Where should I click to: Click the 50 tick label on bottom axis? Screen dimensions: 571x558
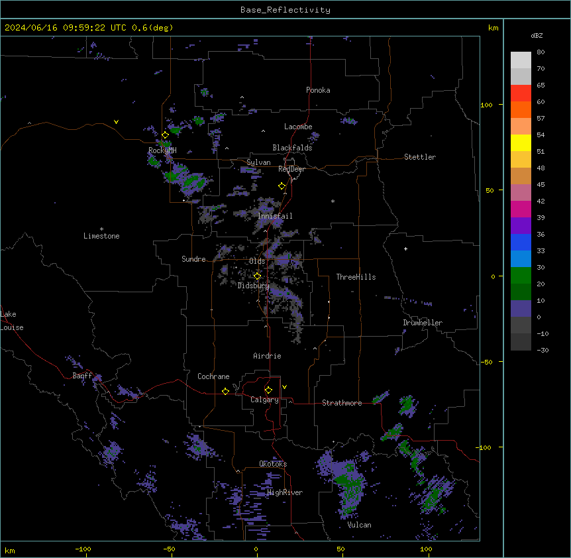(x=340, y=549)
